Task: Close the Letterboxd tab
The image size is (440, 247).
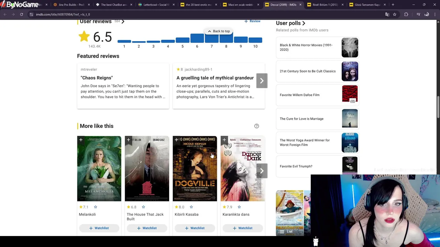Action: 173,5
